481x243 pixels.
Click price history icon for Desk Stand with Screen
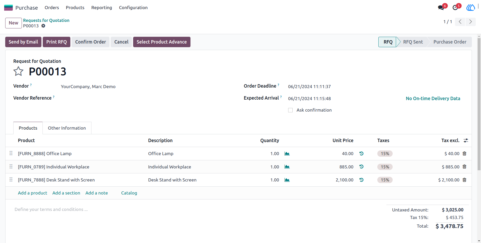pos(361,180)
